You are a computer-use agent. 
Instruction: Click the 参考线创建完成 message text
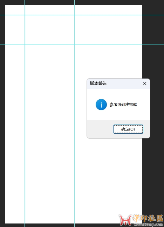[123, 105]
